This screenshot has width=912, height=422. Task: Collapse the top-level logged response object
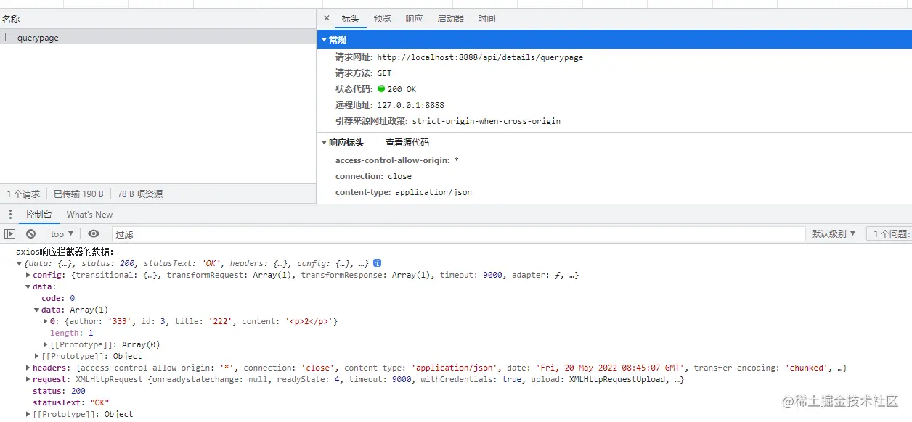19,263
